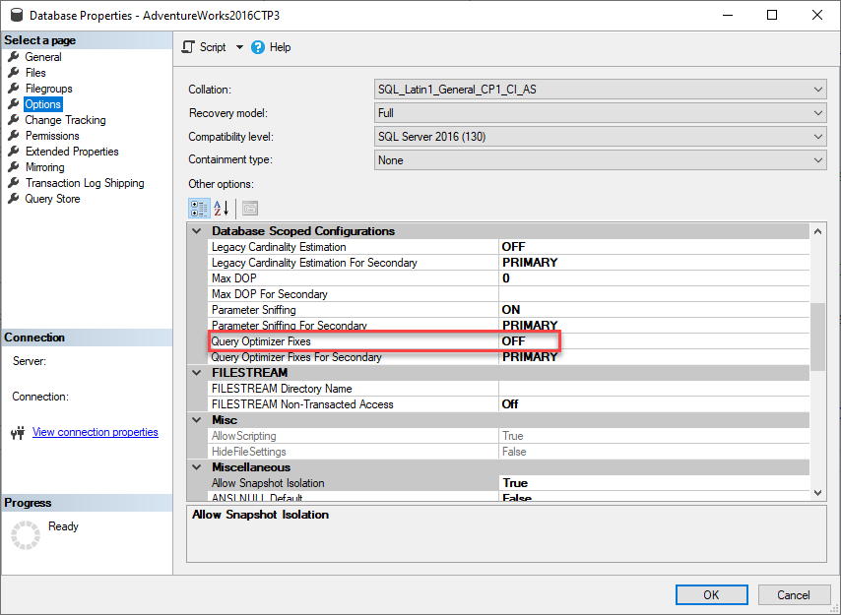The height and width of the screenshot is (615, 841).
Task: Open View connection properties link
Action: click(x=95, y=432)
